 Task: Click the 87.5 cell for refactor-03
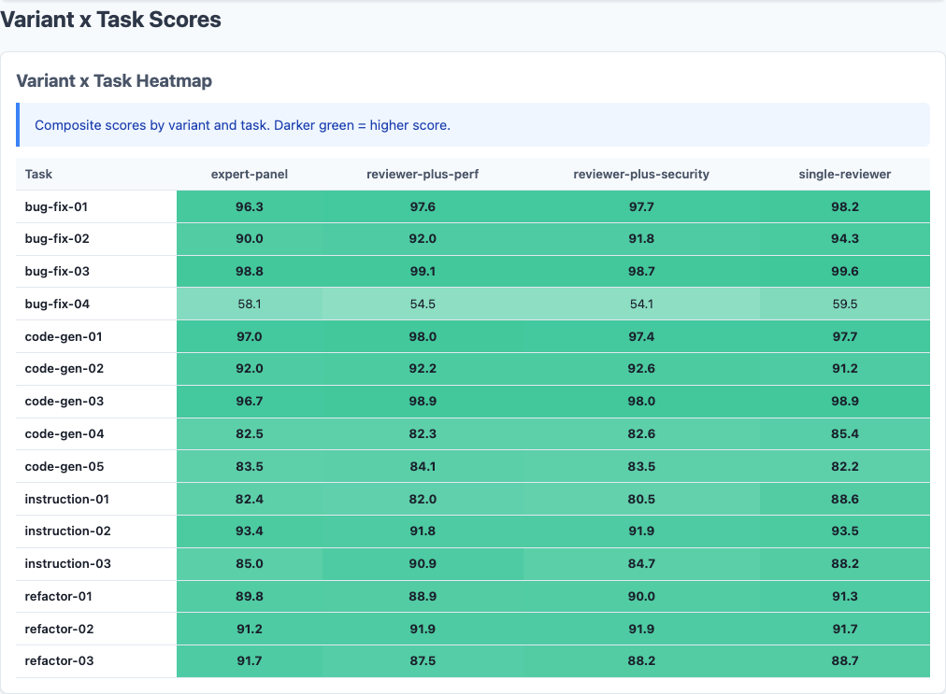point(423,660)
